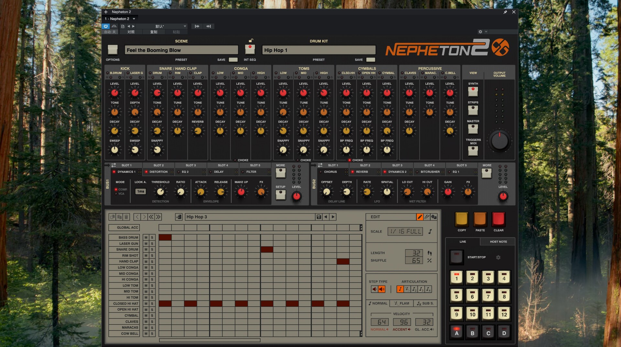Click the START/STOP button

(x=456, y=257)
